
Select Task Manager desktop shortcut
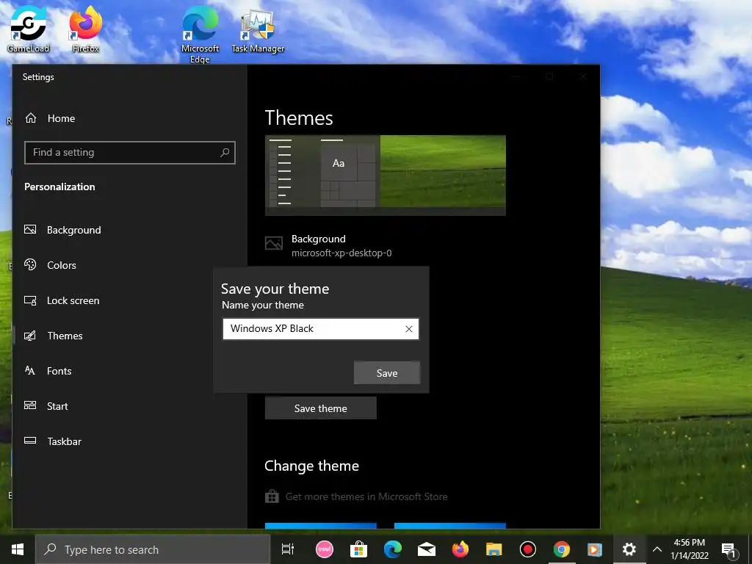258,29
